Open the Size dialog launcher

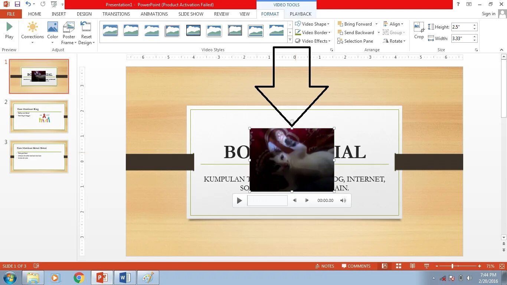coord(476,50)
